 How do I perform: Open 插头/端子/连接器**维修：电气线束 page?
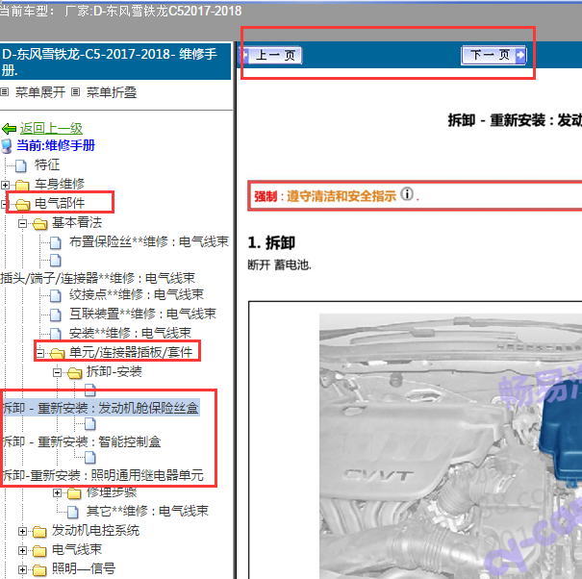pyautogui.click(x=97, y=278)
